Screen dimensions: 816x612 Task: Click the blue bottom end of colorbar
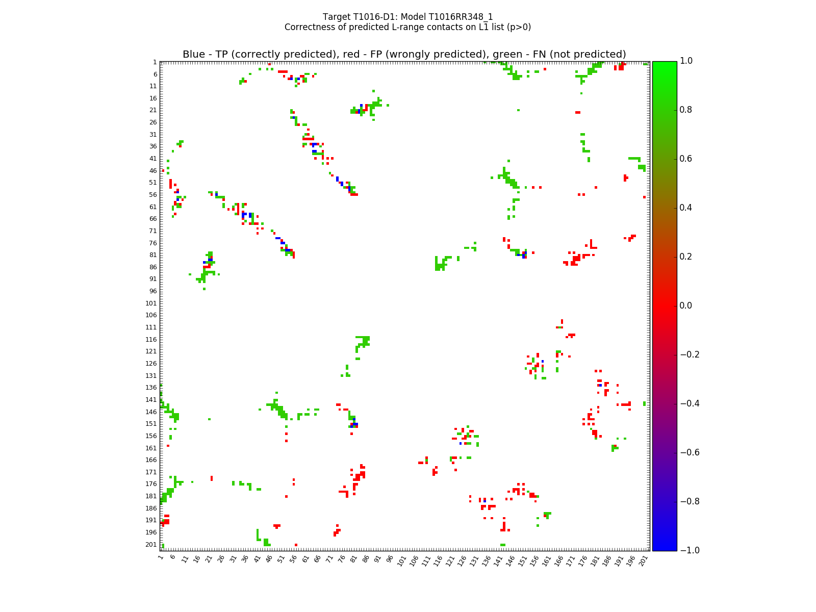click(x=664, y=548)
